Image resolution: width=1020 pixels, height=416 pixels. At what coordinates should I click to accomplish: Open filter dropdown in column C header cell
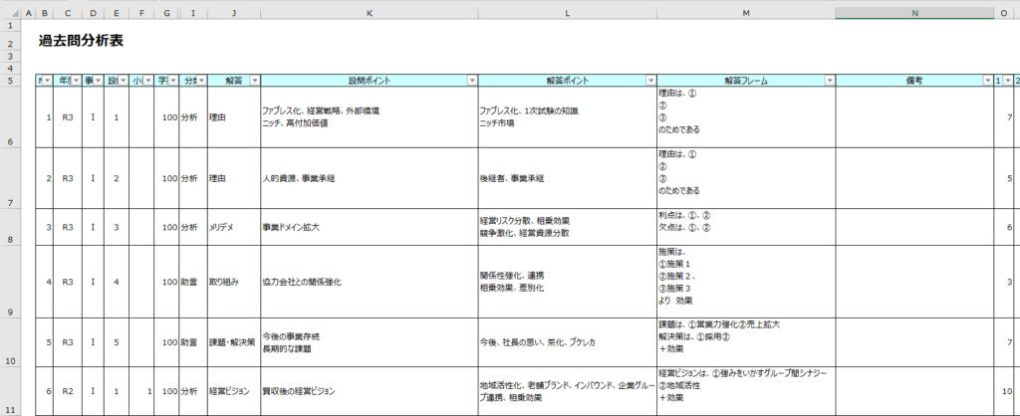76,80
